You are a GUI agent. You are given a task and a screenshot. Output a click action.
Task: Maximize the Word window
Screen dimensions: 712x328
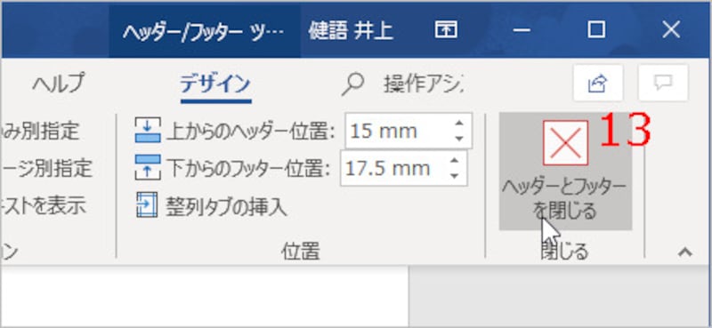(x=596, y=30)
